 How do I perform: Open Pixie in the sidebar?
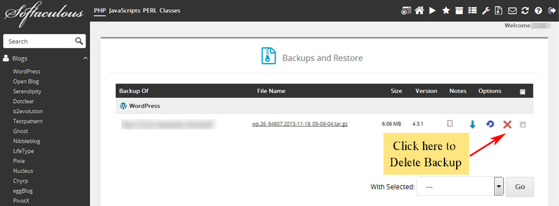click(19, 161)
